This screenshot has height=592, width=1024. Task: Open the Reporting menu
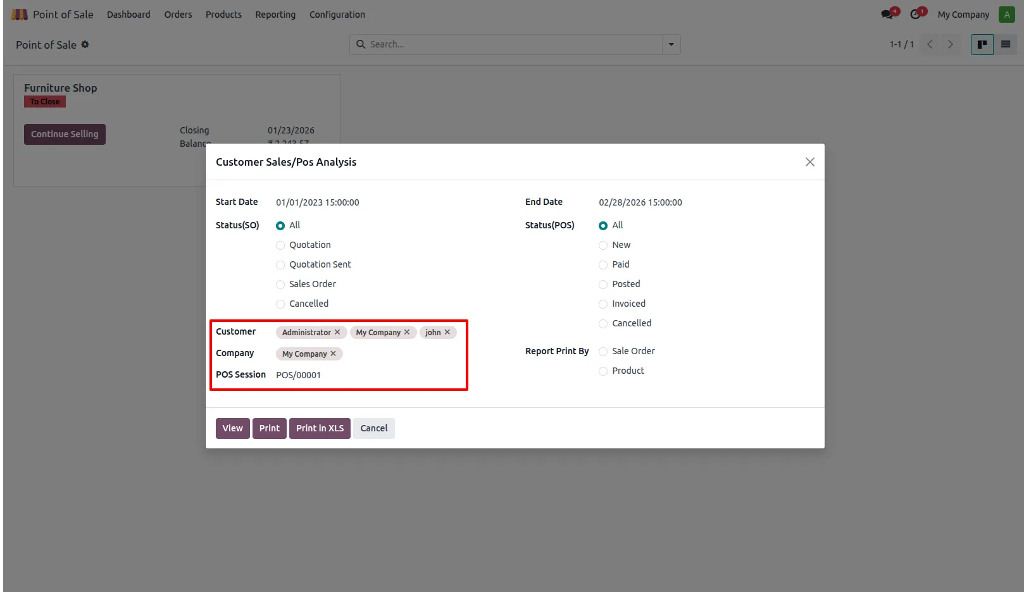click(275, 14)
